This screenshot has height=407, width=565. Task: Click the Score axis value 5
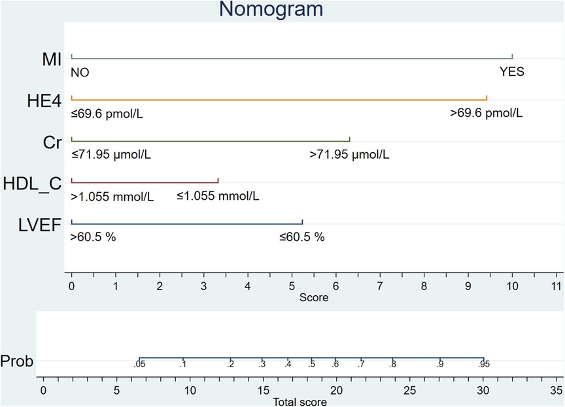point(292,286)
